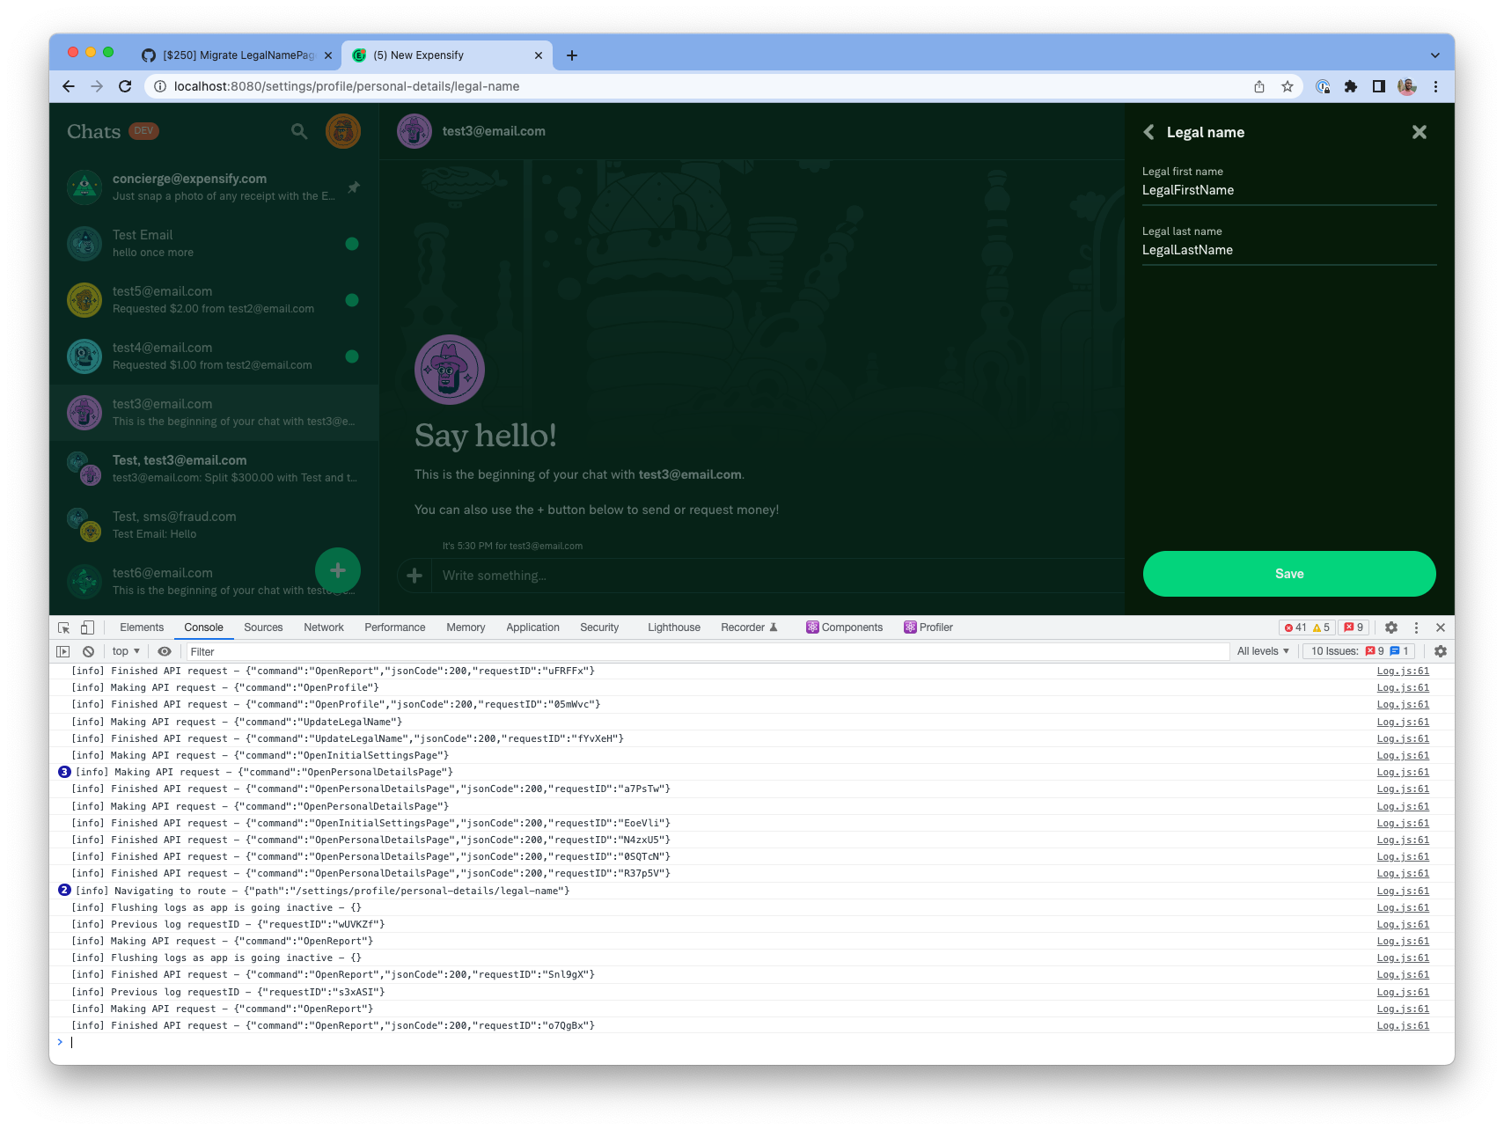Click the Legal first name input field
1504x1130 pixels.
(x=1288, y=190)
